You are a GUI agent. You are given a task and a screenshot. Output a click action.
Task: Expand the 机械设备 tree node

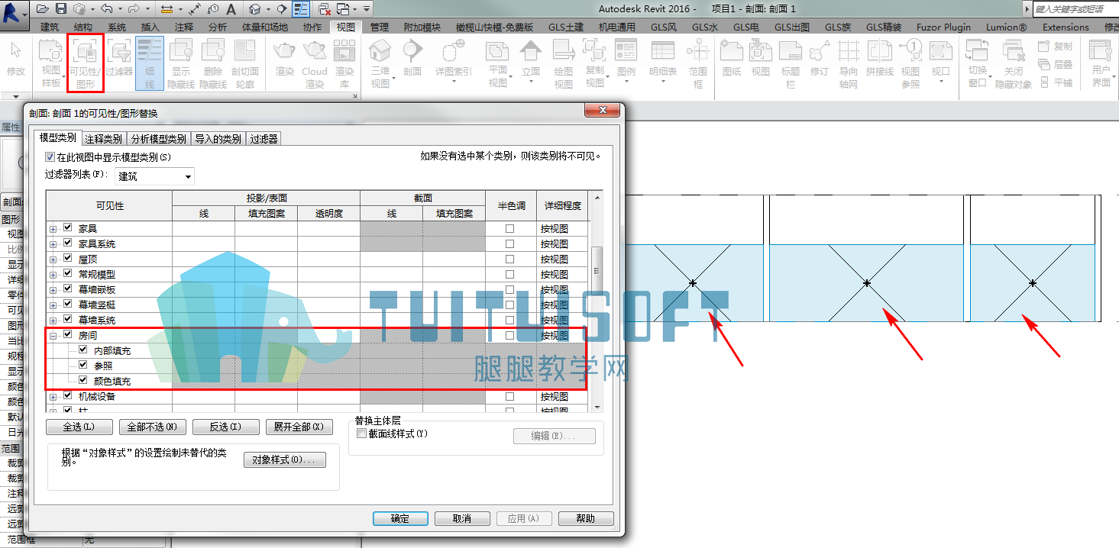(53, 397)
